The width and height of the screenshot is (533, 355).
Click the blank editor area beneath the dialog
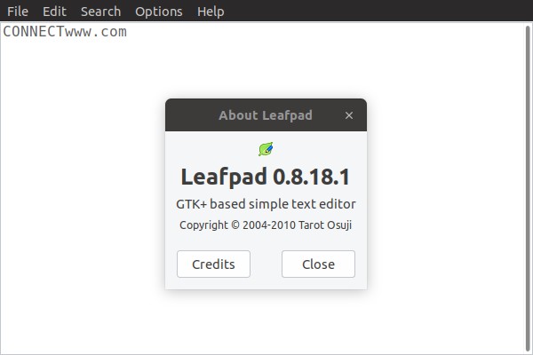pyautogui.click(x=266, y=321)
